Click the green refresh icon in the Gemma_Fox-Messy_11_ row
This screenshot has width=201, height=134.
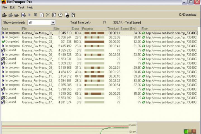point(144,76)
